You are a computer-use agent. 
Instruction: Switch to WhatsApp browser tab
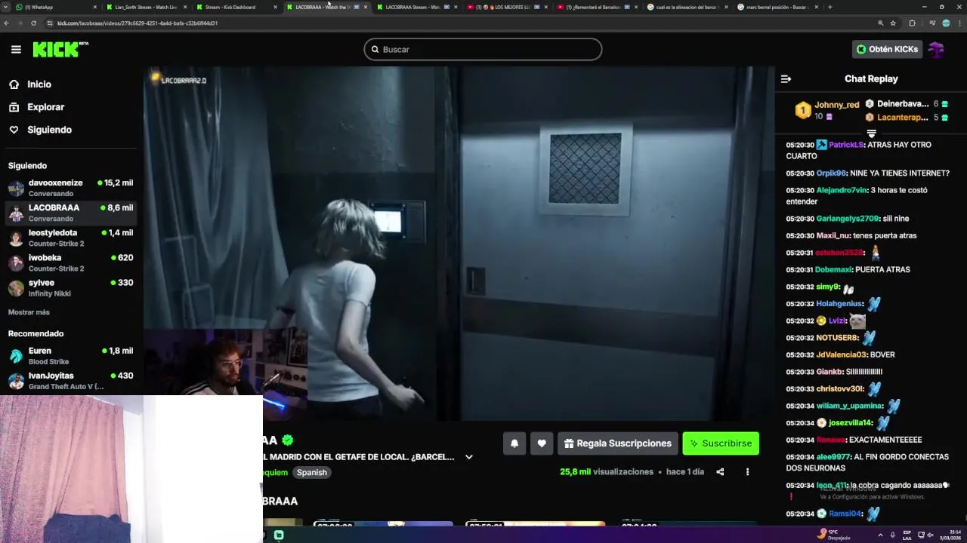[x=57, y=7]
